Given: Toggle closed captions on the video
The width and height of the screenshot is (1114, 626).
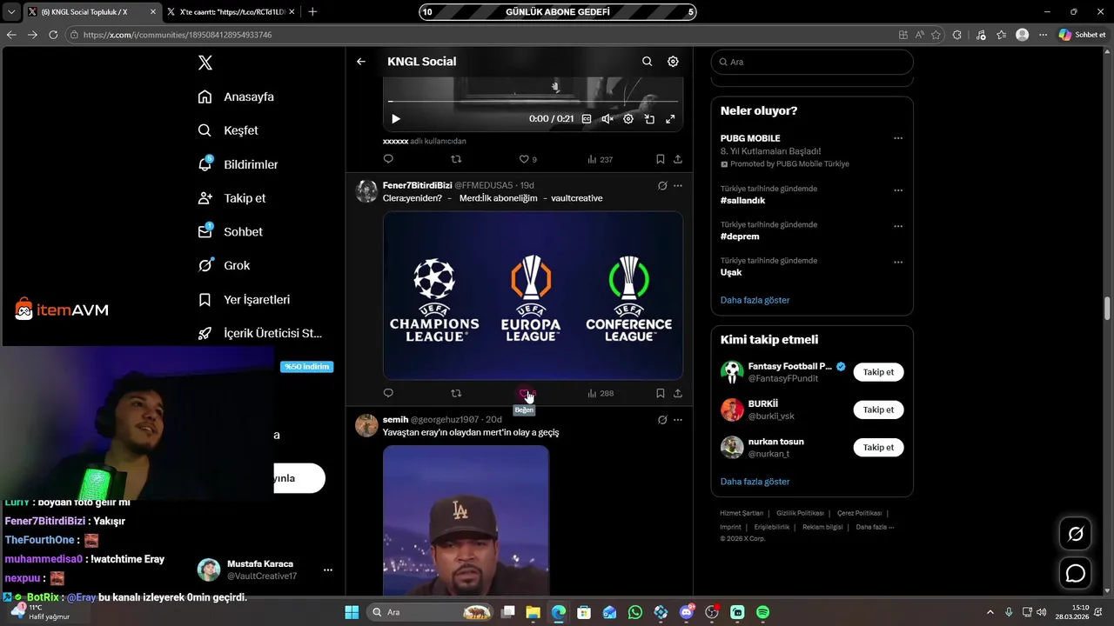Looking at the screenshot, I should [x=587, y=119].
